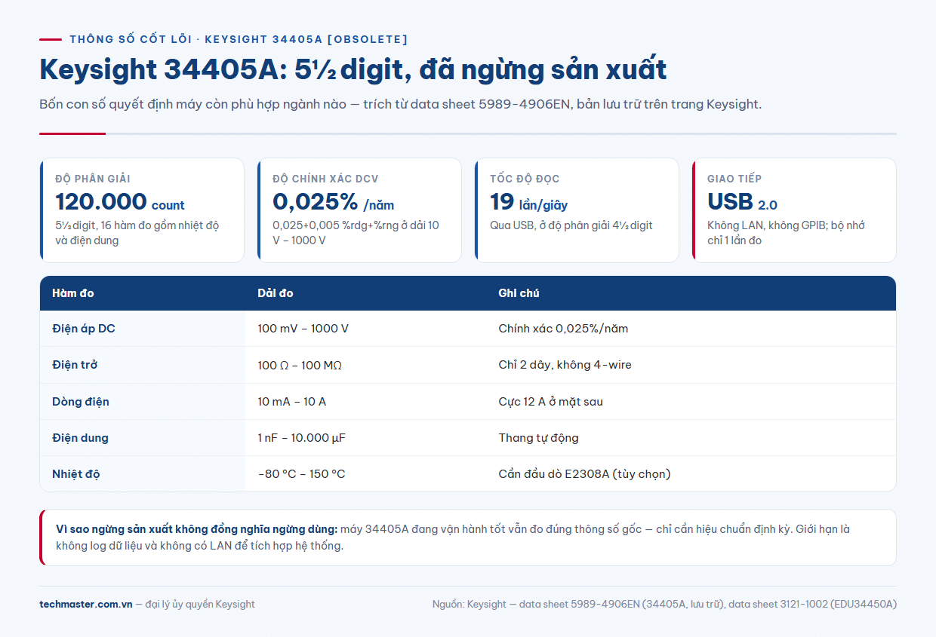Click the 'Chỉ 2 dây, không 4-wire' note

(565, 365)
